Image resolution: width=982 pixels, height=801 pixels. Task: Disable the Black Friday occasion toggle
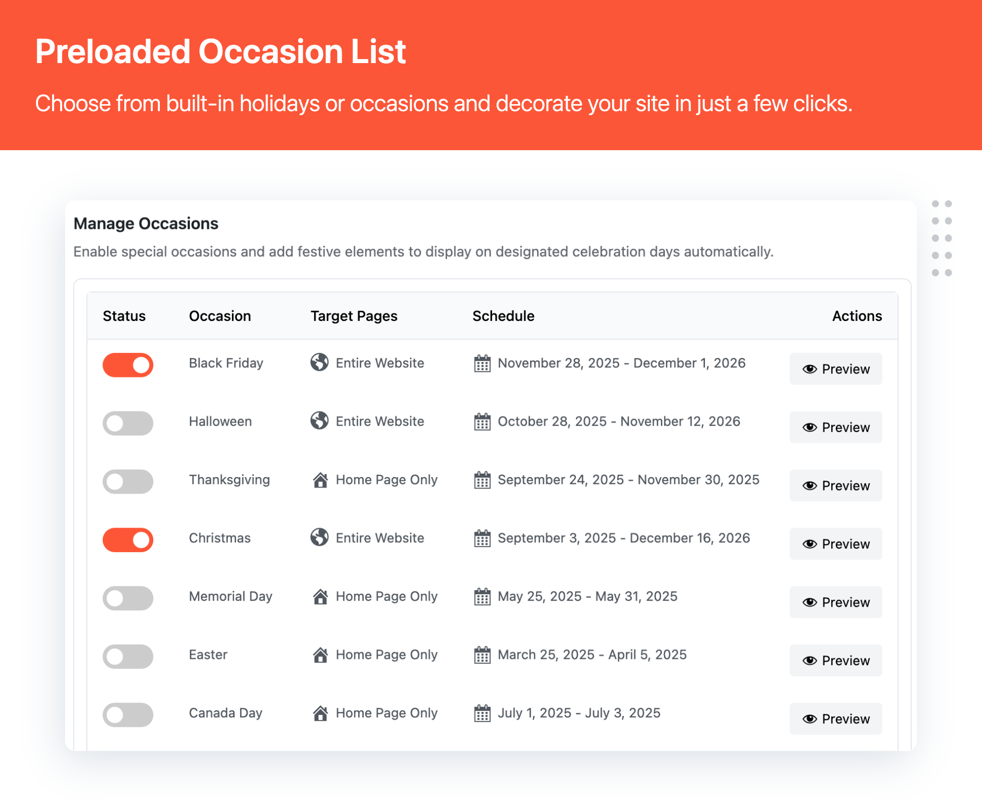(x=128, y=365)
